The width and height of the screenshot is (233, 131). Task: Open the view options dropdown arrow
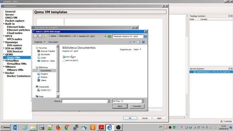click(134, 42)
